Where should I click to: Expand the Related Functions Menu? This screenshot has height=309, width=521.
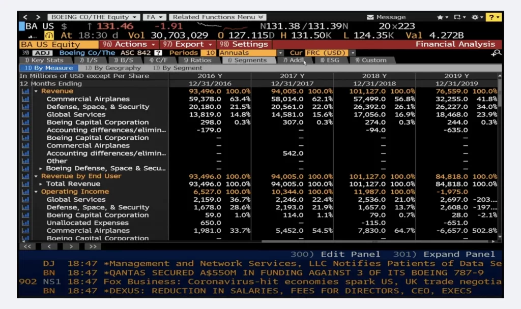[x=218, y=17]
